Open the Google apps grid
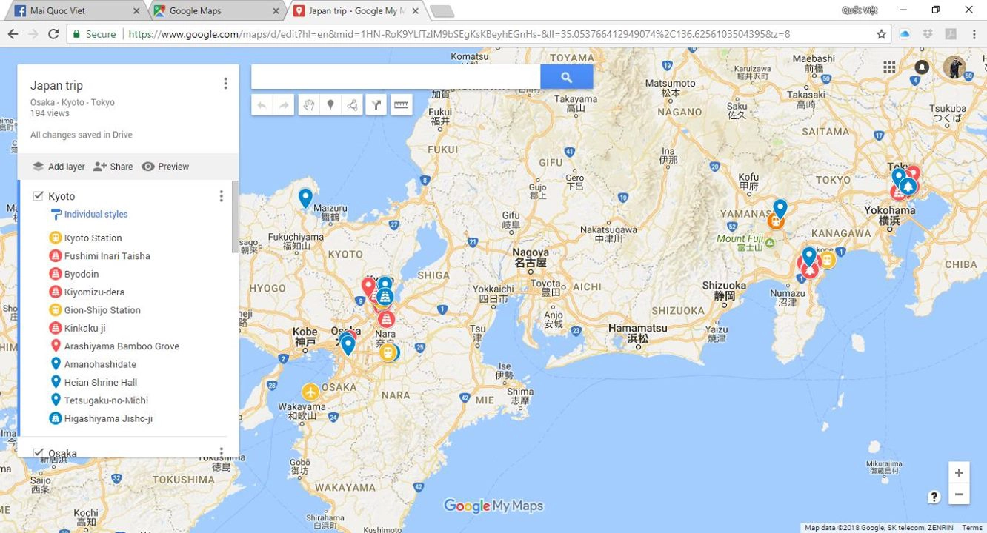Screen dimensions: 987x533 click(x=889, y=67)
